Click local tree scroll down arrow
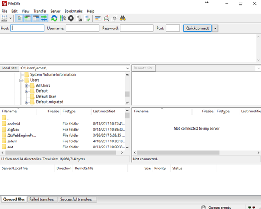This screenshot has height=209, width=261. pyautogui.click(x=127, y=103)
